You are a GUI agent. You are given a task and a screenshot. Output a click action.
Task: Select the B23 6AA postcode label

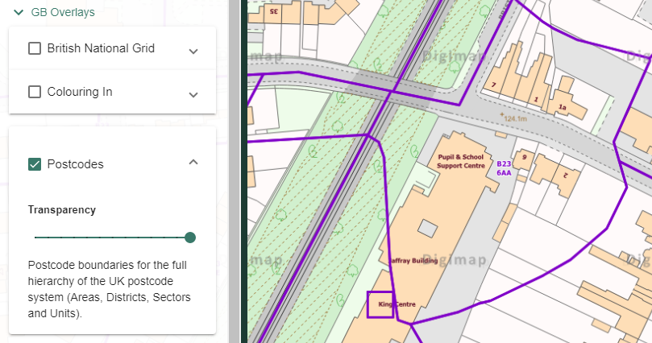(x=504, y=167)
